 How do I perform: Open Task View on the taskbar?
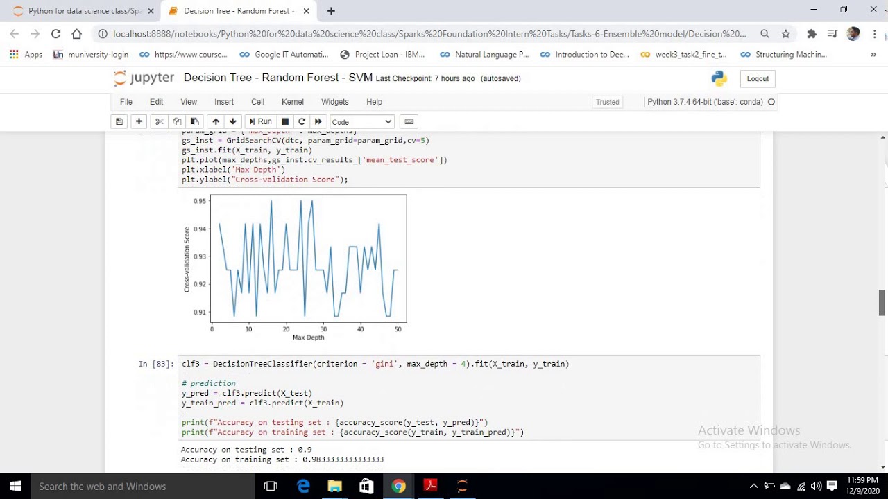click(x=271, y=487)
